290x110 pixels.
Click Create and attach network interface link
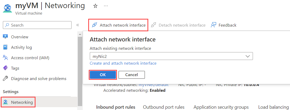click(x=123, y=63)
